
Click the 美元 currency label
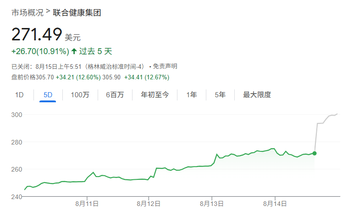pyautogui.click(x=72, y=37)
